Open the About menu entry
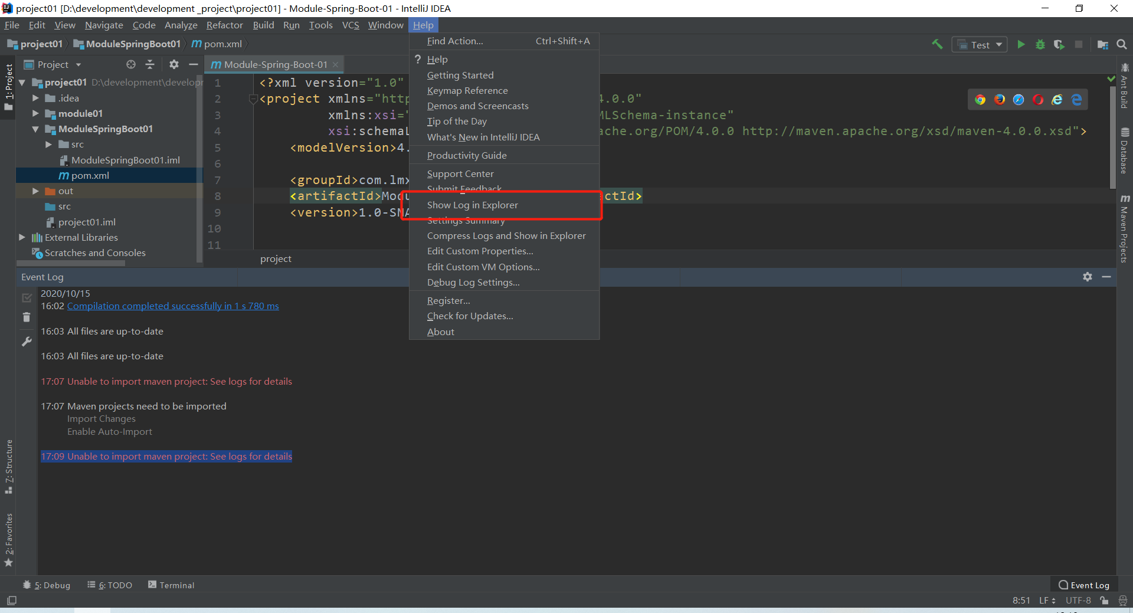 tap(505, 332)
